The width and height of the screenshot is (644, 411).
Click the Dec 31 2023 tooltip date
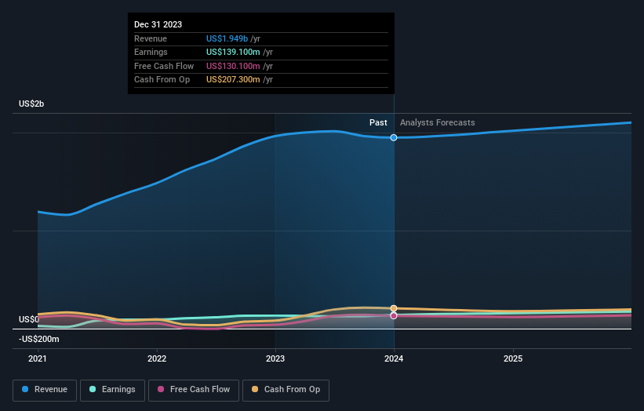pyautogui.click(x=158, y=24)
